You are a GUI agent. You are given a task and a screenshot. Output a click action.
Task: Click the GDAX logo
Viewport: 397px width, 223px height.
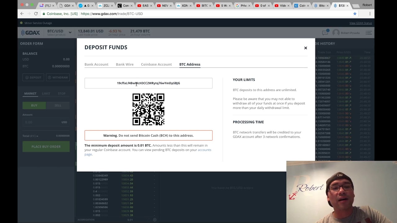(x=31, y=33)
